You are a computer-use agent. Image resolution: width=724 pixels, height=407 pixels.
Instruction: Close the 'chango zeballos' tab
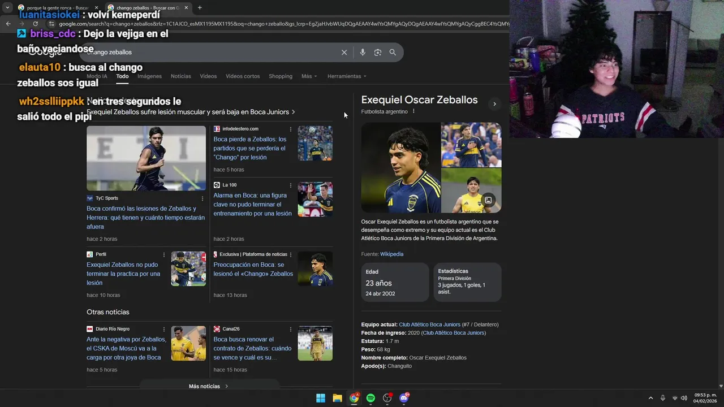(x=186, y=7)
